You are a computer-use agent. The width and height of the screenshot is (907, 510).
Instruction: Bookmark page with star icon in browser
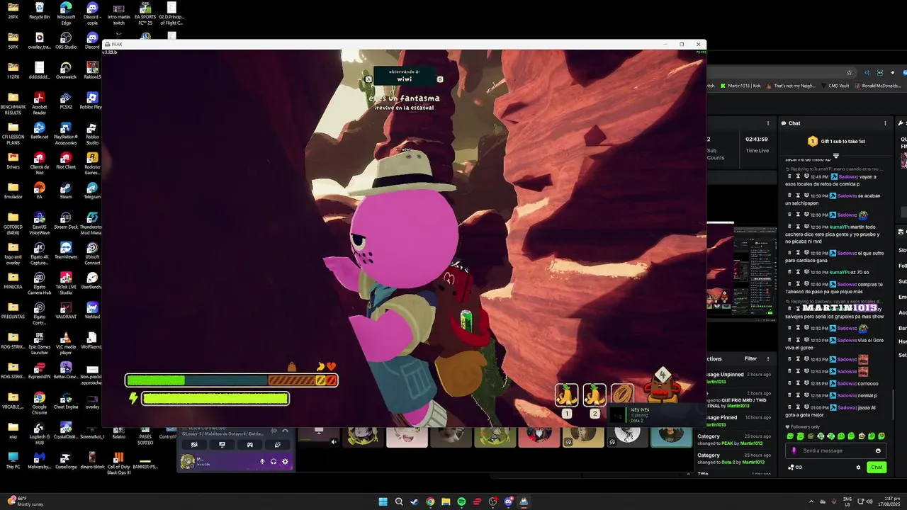click(x=849, y=72)
